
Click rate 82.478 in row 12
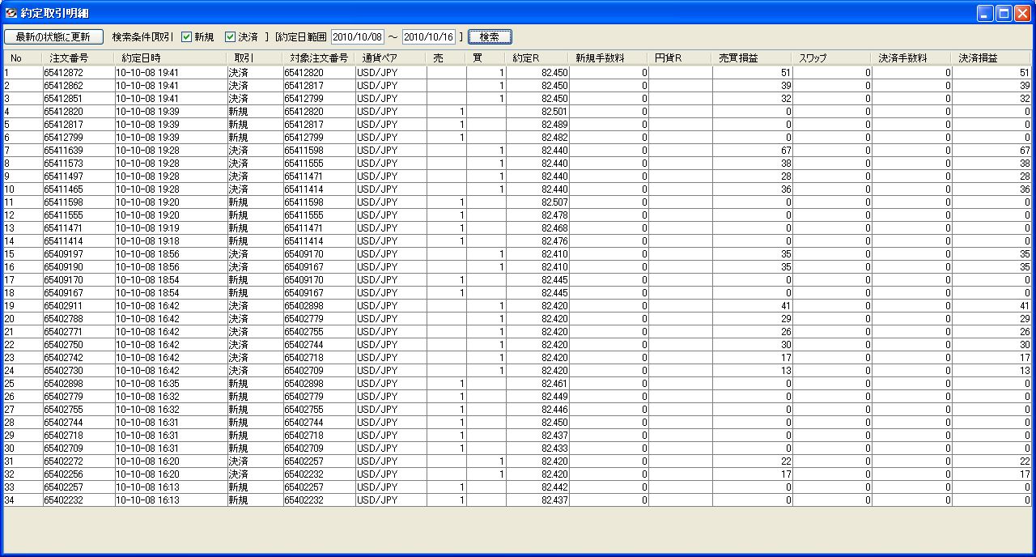tap(537, 215)
